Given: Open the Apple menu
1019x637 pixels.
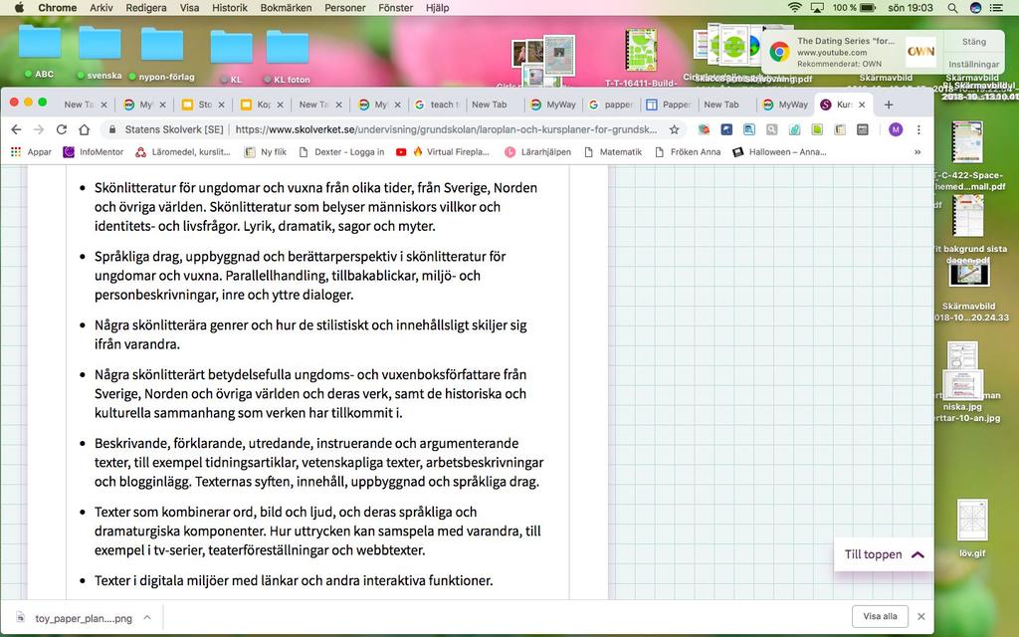Looking at the screenshot, I should point(18,8).
